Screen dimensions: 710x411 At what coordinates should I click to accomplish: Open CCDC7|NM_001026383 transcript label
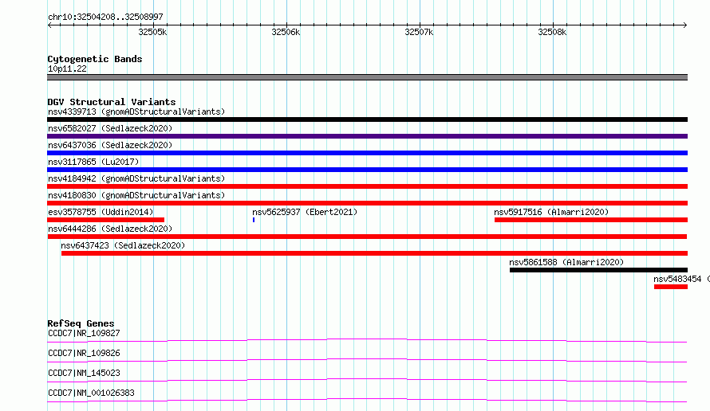tap(91, 393)
